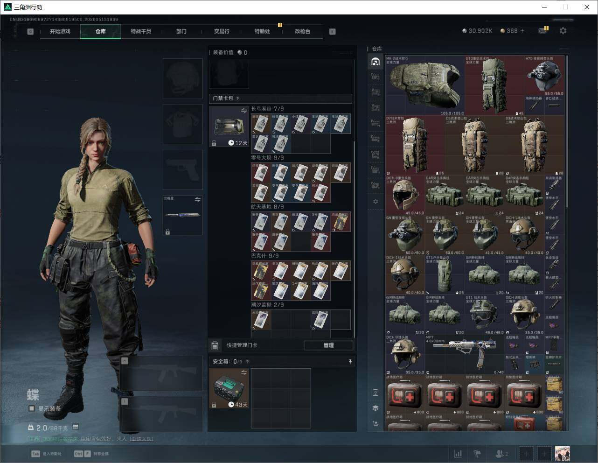This screenshot has height=463, width=598.
Task: Swap the 门禁卡包 card case
Action: pyautogui.click(x=244, y=111)
